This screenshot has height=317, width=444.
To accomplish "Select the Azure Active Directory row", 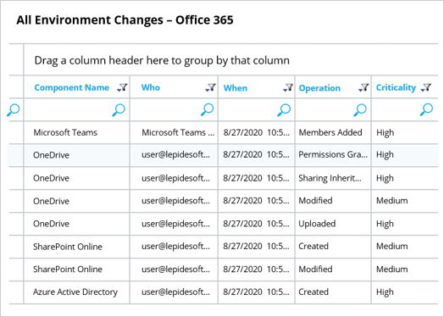I will coord(224,292).
